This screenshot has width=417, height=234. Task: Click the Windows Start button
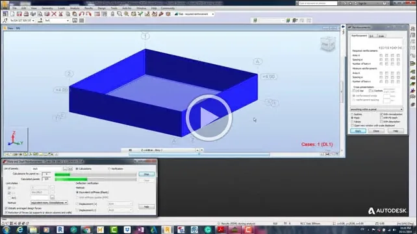(6, 229)
